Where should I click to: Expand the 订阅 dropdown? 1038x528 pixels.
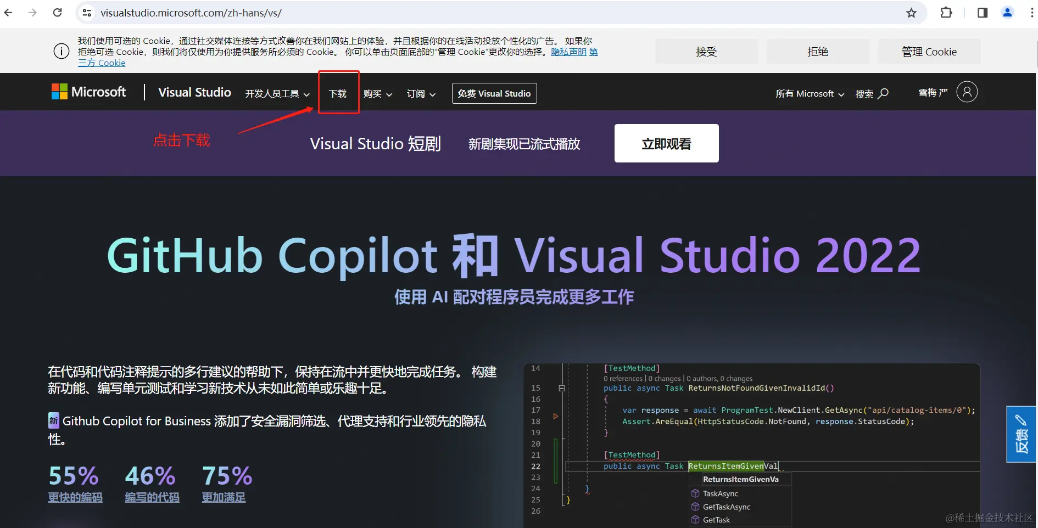[420, 94]
